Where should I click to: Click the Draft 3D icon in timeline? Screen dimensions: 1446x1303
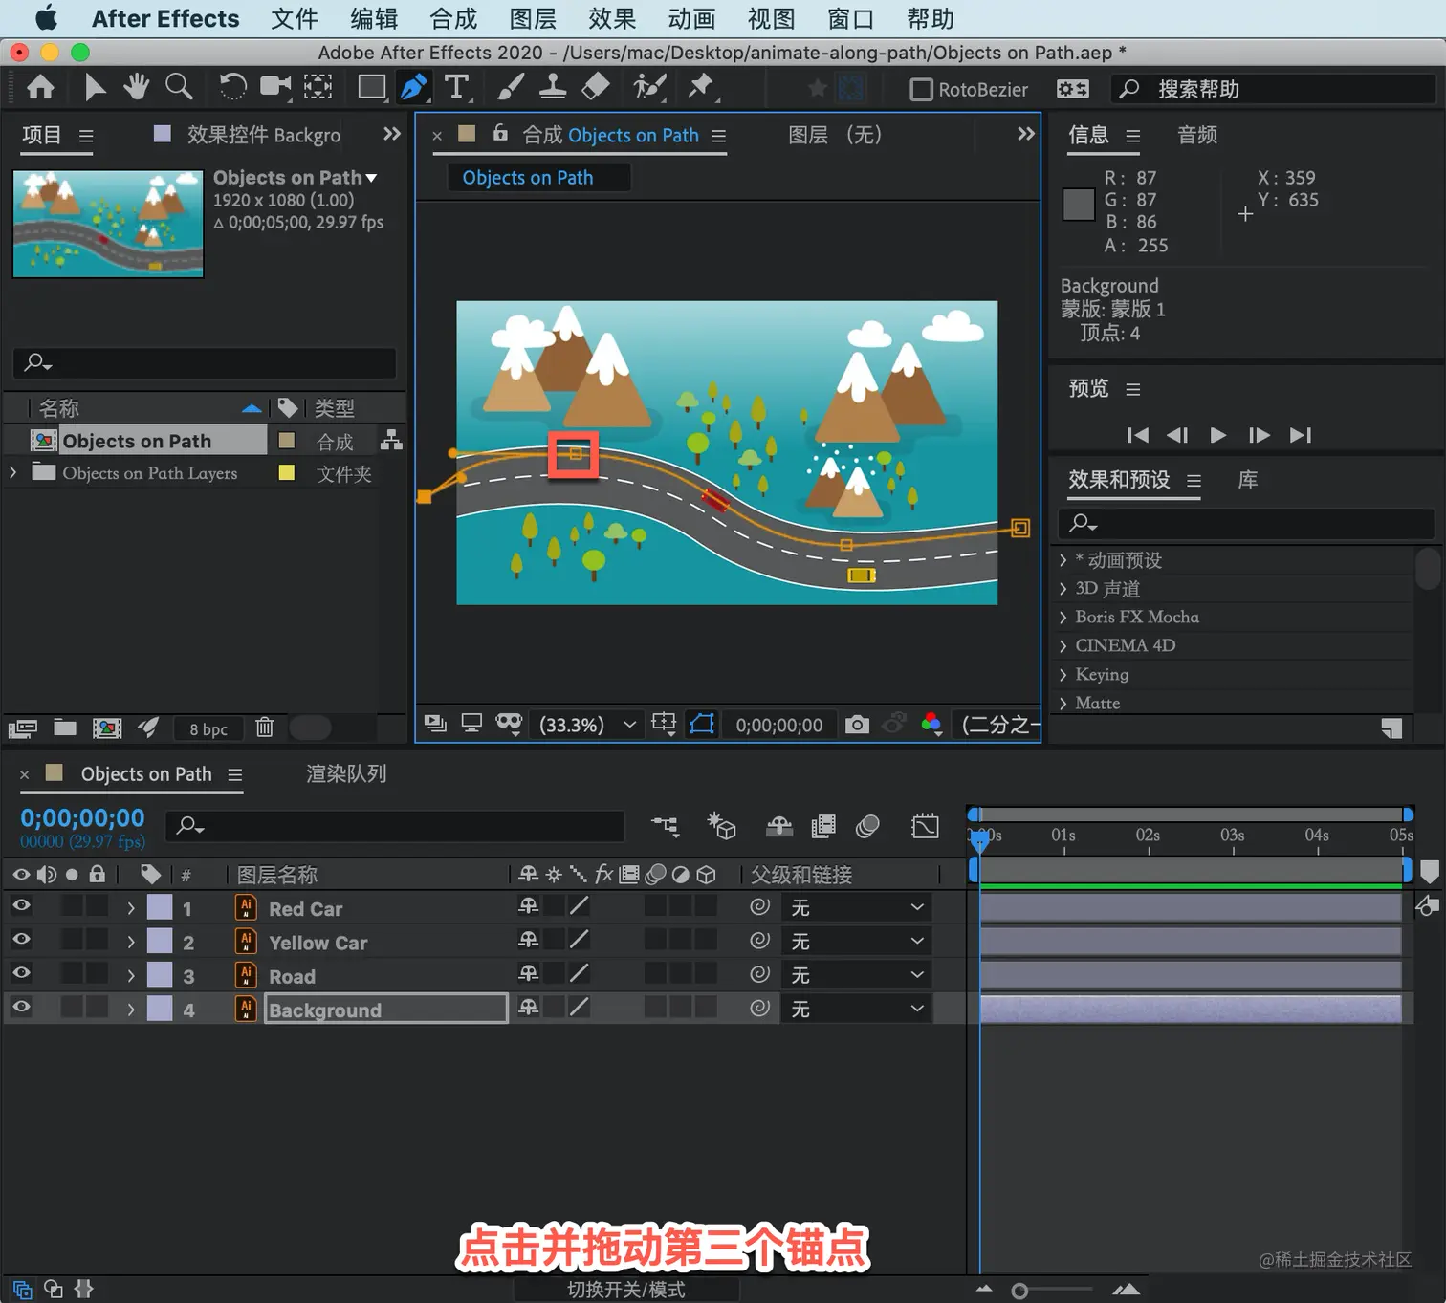coord(721,826)
